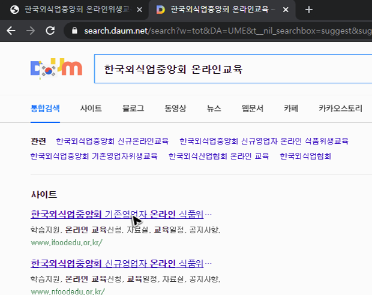Click the address bar URL
This screenshot has width=372, height=295.
pyautogui.click(x=228, y=31)
